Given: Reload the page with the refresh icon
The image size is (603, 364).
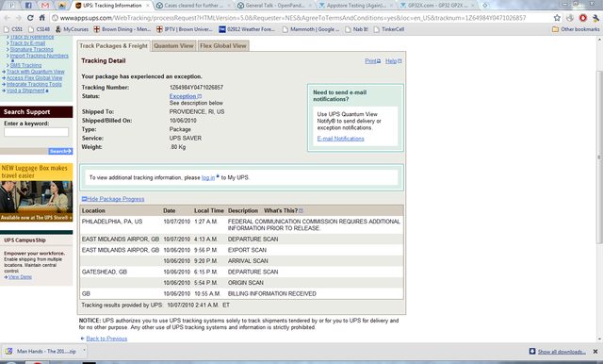Looking at the screenshot, I should coord(30,18).
